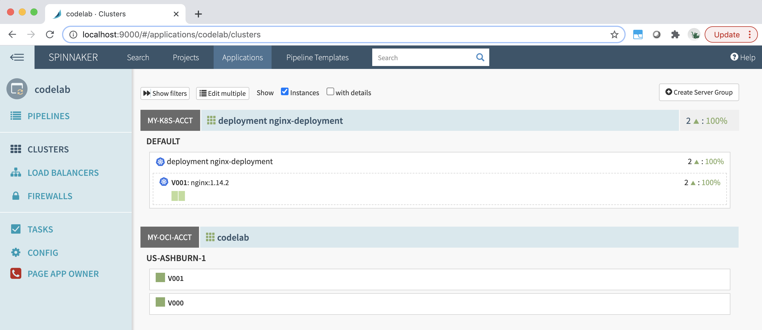Click a green instance square under V001
Screen dimensions: 762x330
pyautogui.click(x=175, y=195)
